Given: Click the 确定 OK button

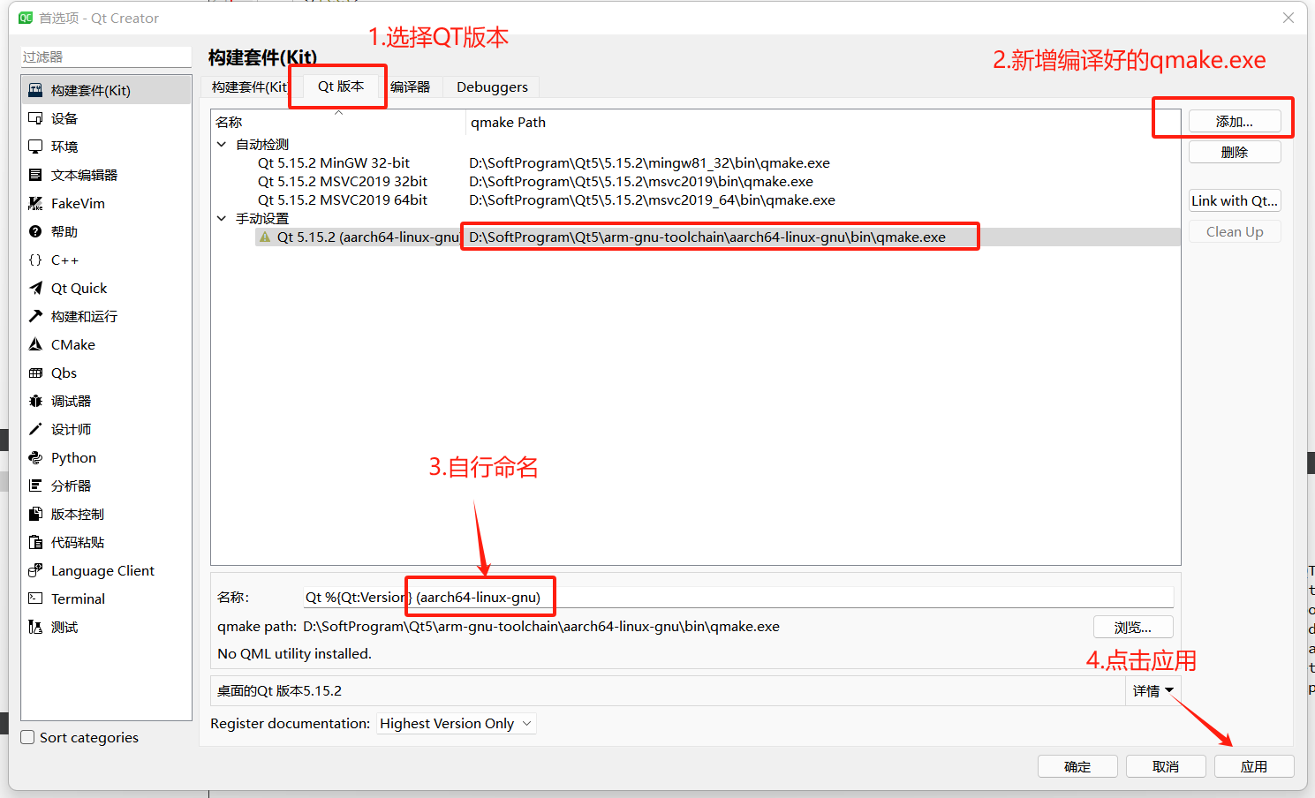Looking at the screenshot, I should (1077, 766).
